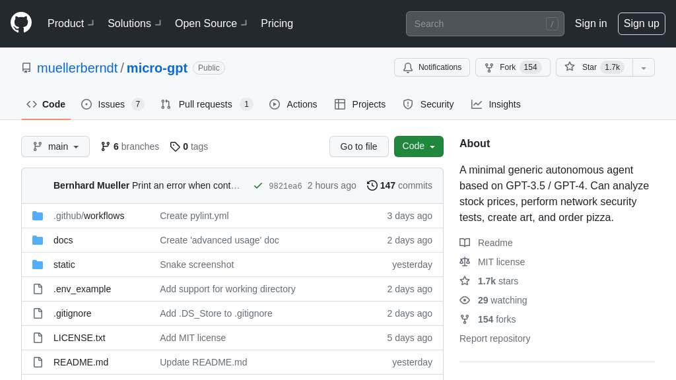Click the Readme book icon

coord(465,243)
